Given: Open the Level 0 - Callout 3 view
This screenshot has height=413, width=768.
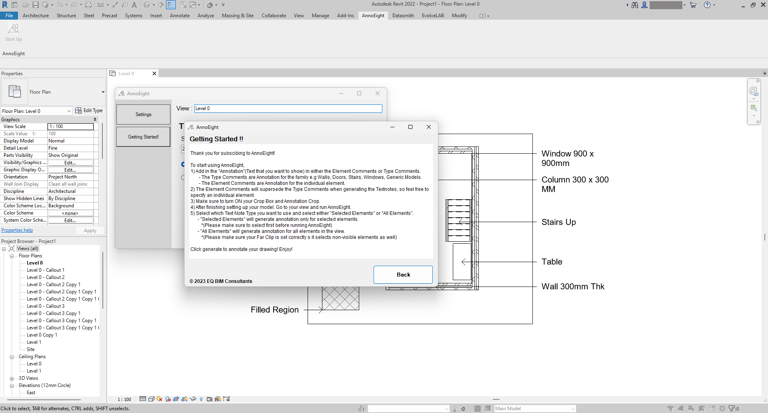Looking at the screenshot, I should pyautogui.click(x=45, y=306).
